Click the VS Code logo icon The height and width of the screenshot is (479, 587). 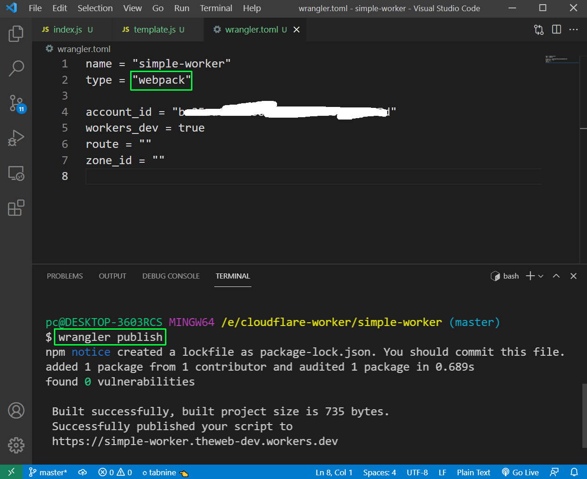[x=12, y=8]
